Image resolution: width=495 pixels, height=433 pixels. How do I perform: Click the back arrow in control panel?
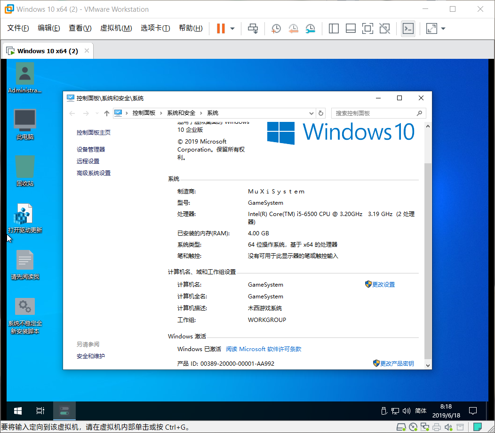(x=72, y=113)
